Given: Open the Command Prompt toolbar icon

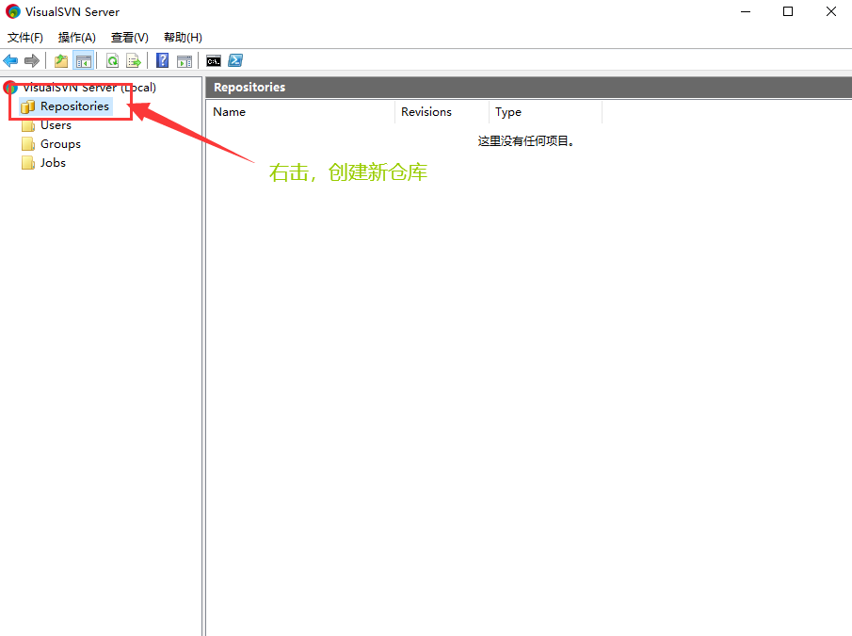Looking at the screenshot, I should tap(214, 61).
